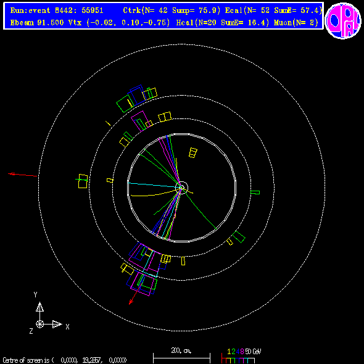Click the Run:event 8442: 55951 label
This screenshot has height=364, width=364.
tap(57, 10)
